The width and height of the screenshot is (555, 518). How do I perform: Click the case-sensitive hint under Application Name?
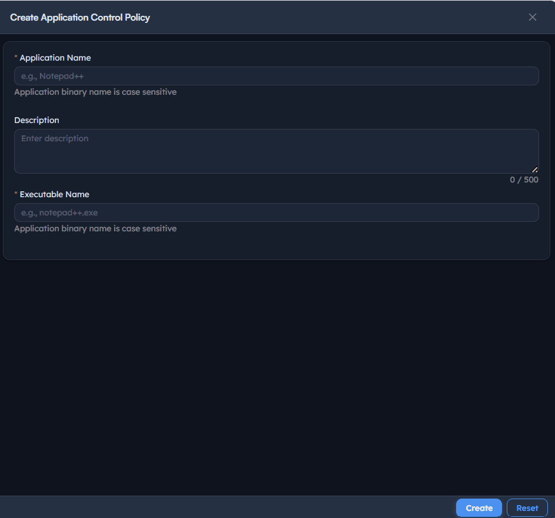[x=95, y=92]
